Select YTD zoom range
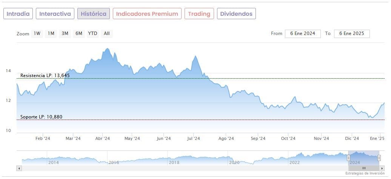 92,33
